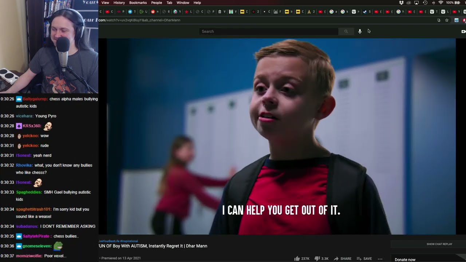The width and height of the screenshot is (466, 262).
Task: Click the video player to pause
Action: (281, 136)
